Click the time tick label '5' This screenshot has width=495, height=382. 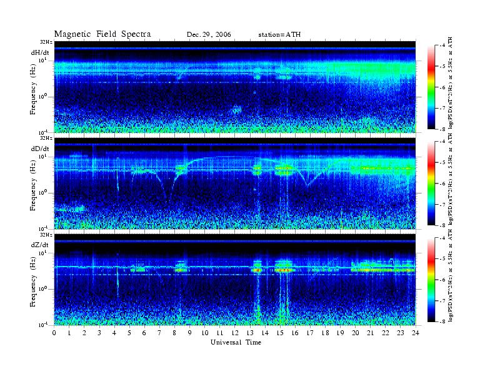(129, 333)
